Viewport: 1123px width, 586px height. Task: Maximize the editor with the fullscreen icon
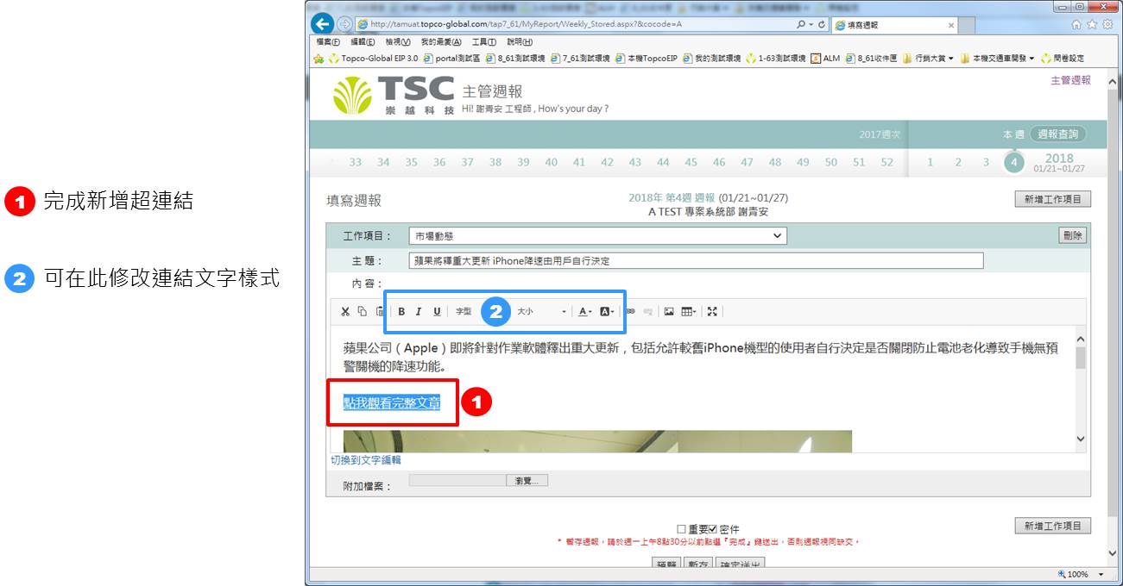tap(712, 312)
